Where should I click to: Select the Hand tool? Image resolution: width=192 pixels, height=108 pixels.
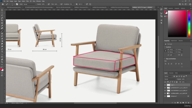click(x=2, y=59)
